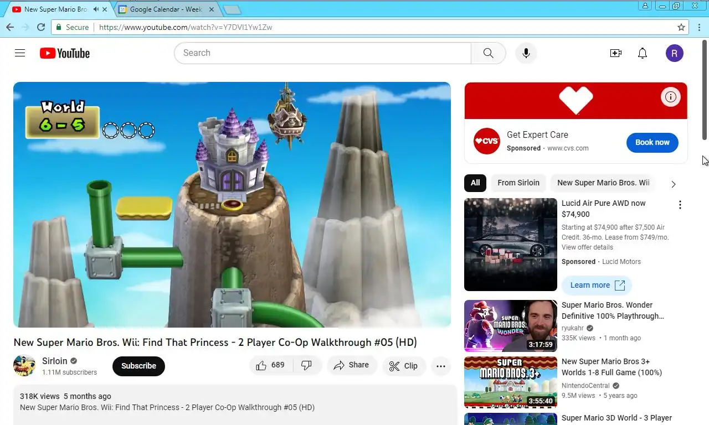Image resolution: width=709 pixels, height=425 pixels.
Task: Go to the YouTube home logo
Action: click(x=64, y=53)
